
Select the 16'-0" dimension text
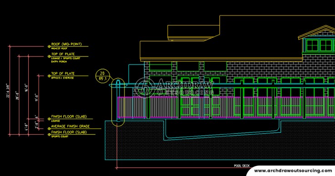click(x=26, y=88)
